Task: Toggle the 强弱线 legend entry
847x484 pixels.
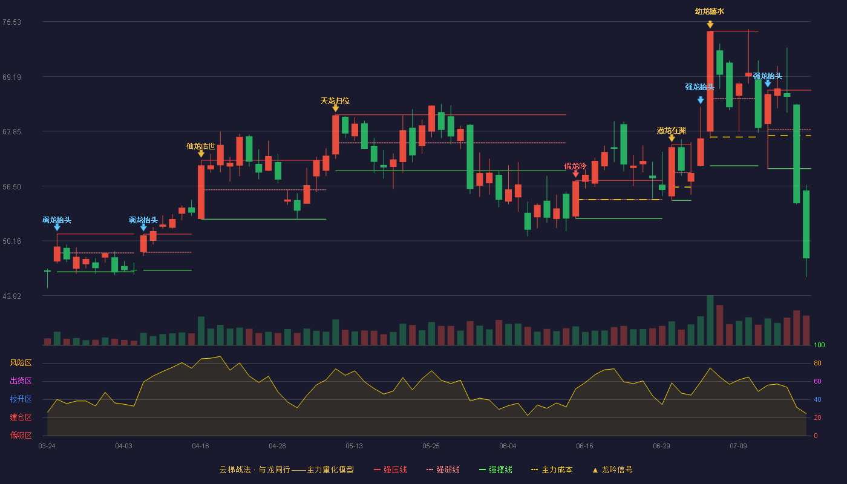Action: [x=443, y=469]
